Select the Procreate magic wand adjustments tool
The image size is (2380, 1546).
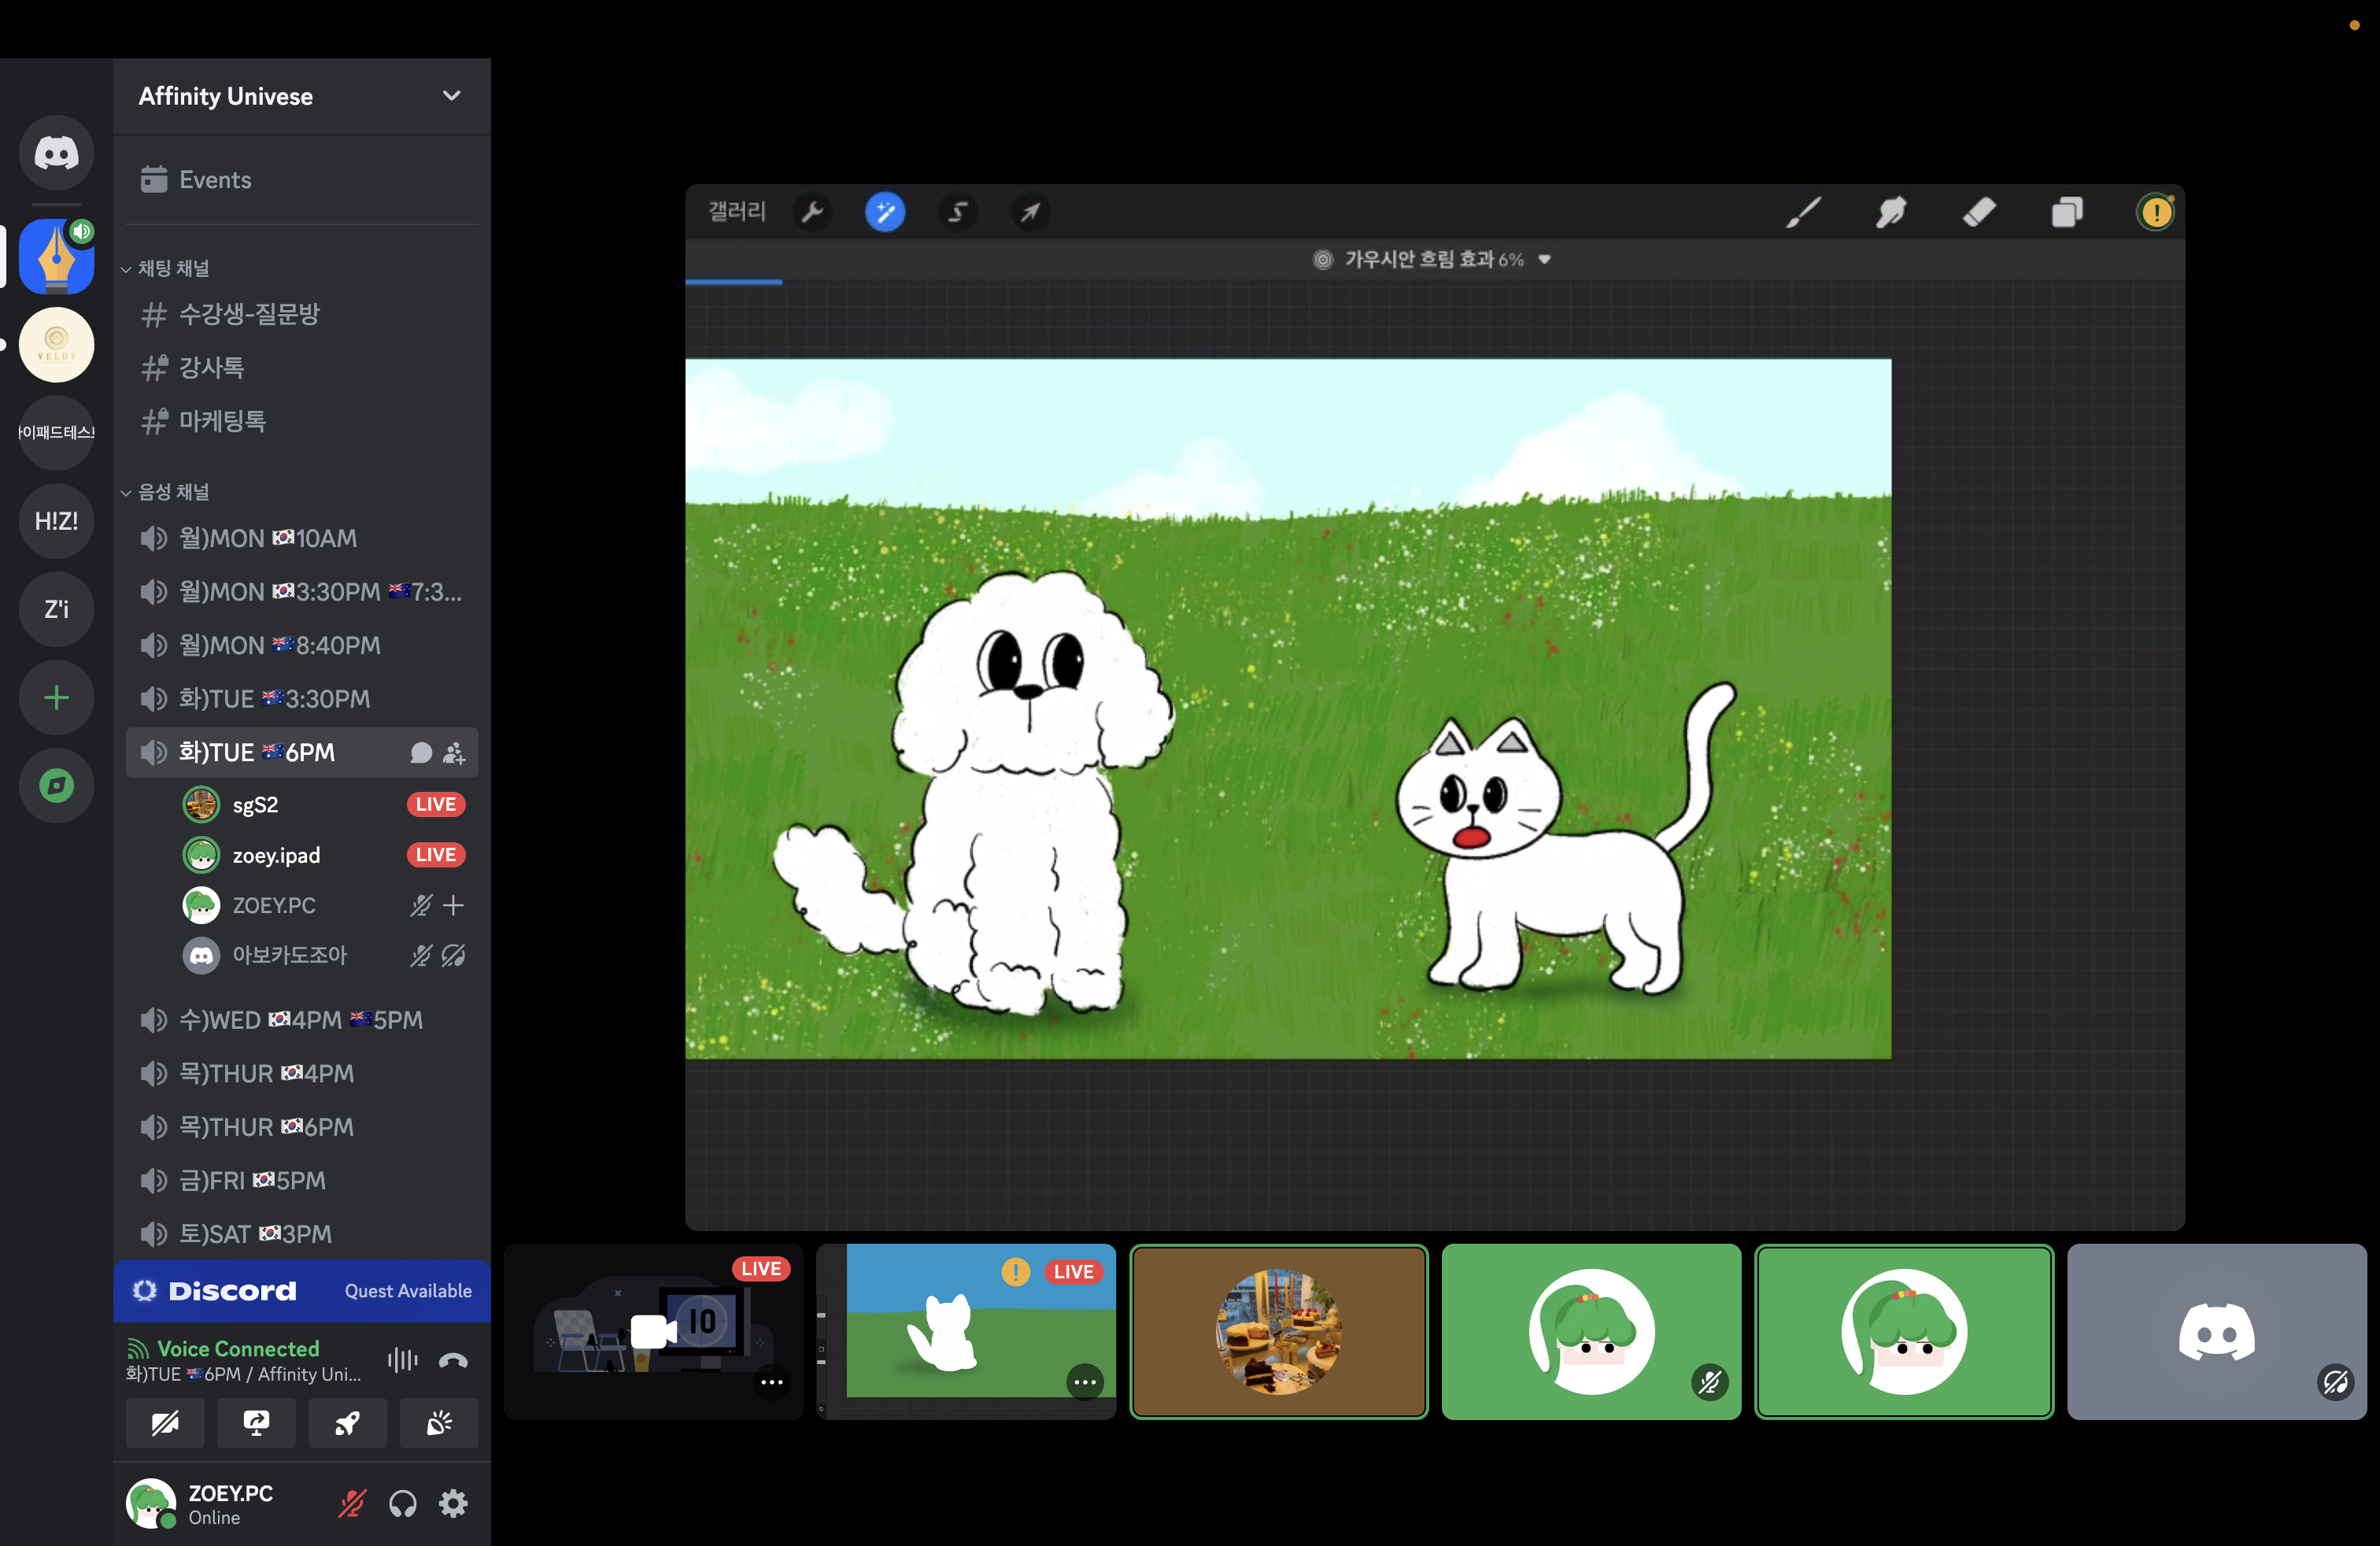point(885,212)
